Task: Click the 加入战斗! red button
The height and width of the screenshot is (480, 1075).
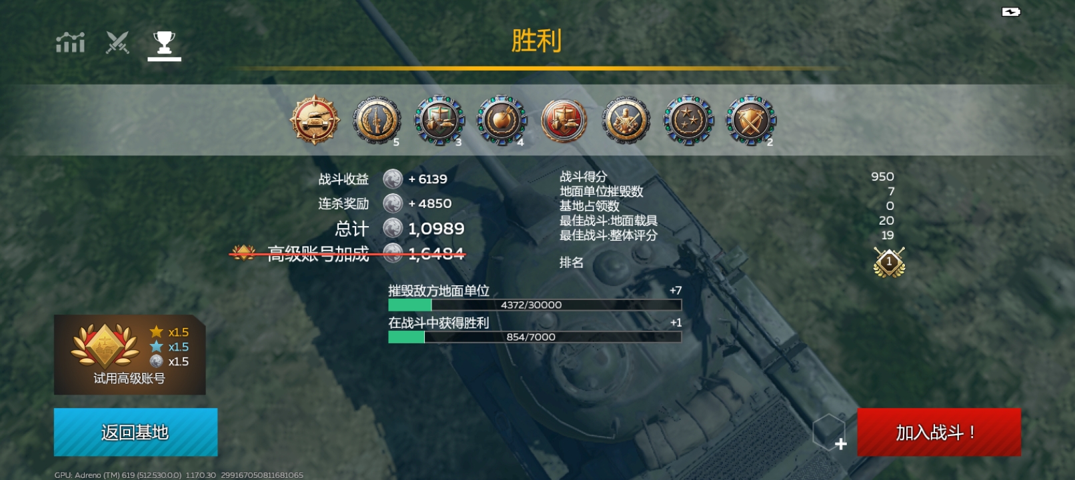Action: [939, 432]
